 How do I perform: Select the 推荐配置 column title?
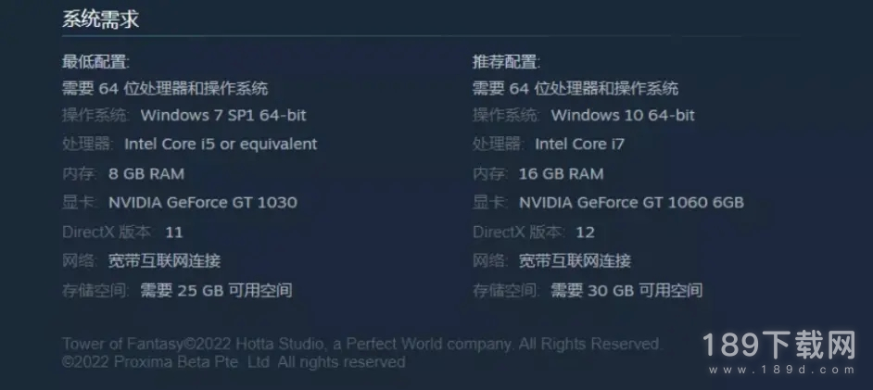pos(507,62)
